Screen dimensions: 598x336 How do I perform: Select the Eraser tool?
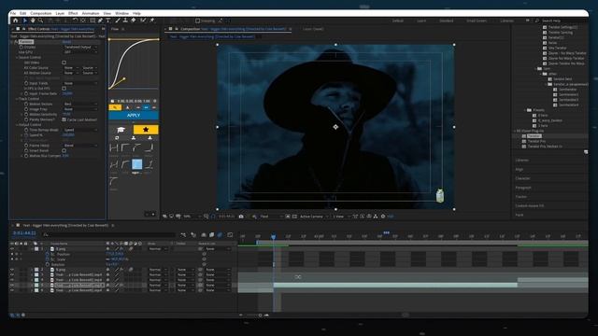(x=134, y=21)
